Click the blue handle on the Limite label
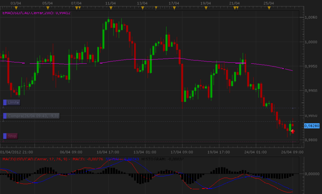Screen dimensions: 322x194 click(5, 102)
